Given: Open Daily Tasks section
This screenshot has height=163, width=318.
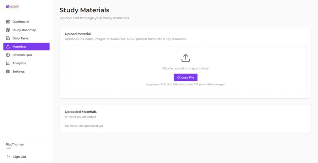Looking at the screenshot, I should click(x=26, y=38).
